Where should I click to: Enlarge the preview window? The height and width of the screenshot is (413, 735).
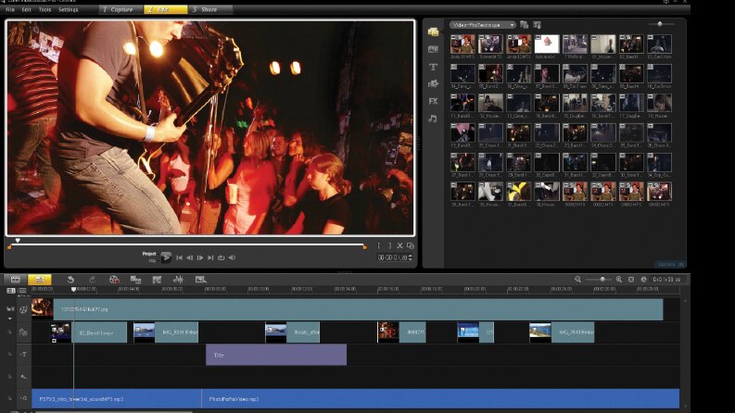411,245
